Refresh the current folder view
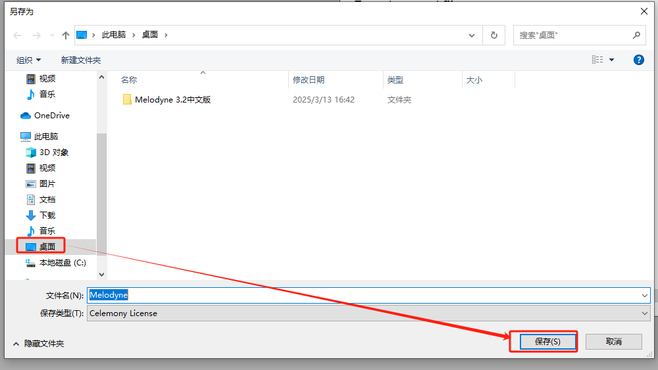Viewport: 658px width, 370px height. coord(494,35)
